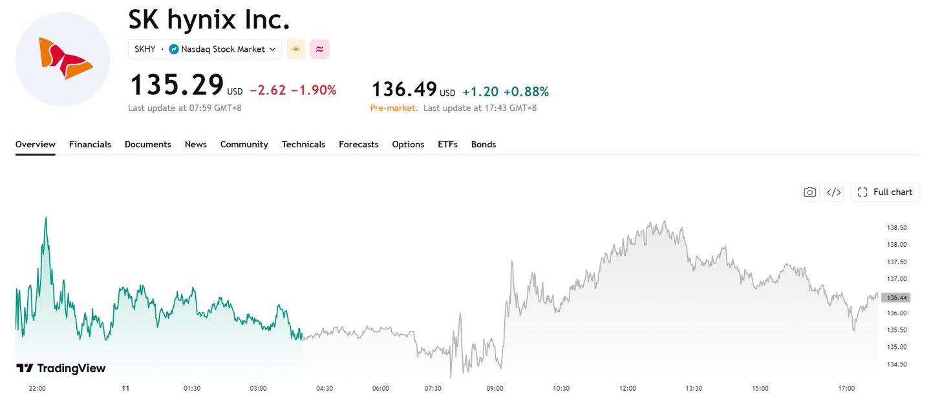
Task: Open the embed code icon
Action: (x=834, y=192)
